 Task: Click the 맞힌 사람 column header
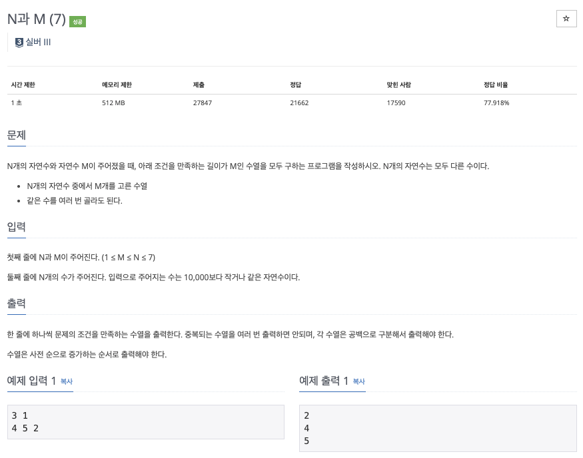(x=398, y=85)
